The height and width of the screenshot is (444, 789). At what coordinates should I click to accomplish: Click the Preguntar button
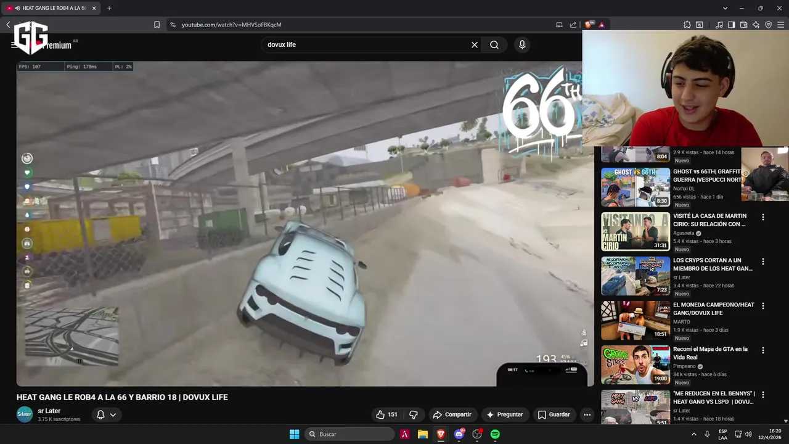click(x=504, y=414)
